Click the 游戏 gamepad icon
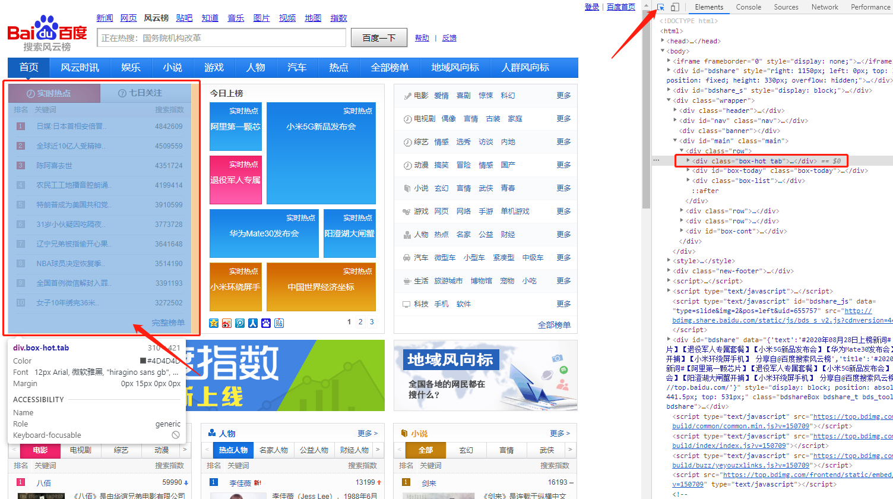893x499 pixels. click(x=407, y=211)
